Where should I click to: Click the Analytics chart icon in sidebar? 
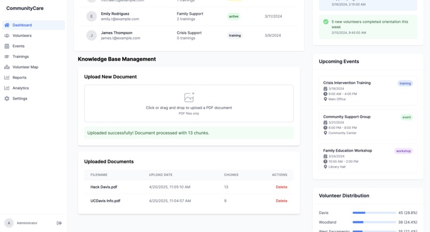(7, 88)
